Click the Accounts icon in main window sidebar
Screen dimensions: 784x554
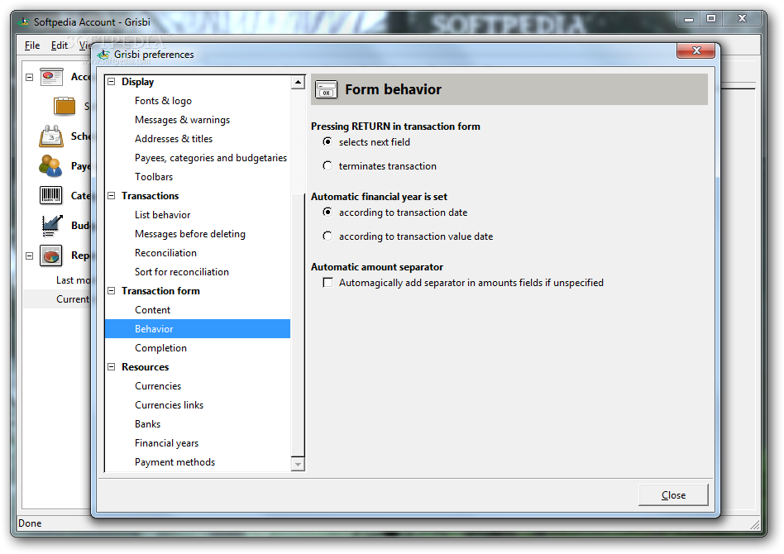(51, 77)
